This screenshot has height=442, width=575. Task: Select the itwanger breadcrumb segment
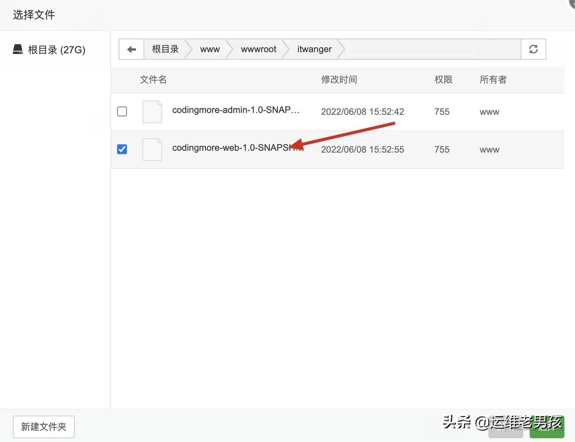click(314, 49)
